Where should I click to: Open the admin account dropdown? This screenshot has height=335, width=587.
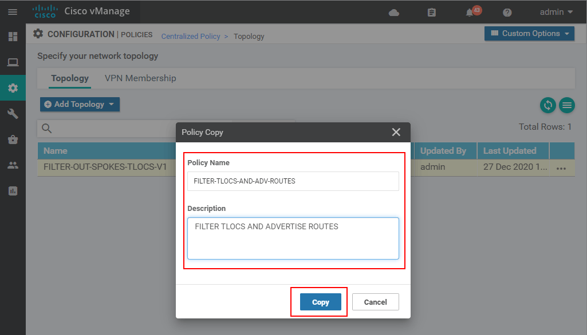[x=555, y=12]
